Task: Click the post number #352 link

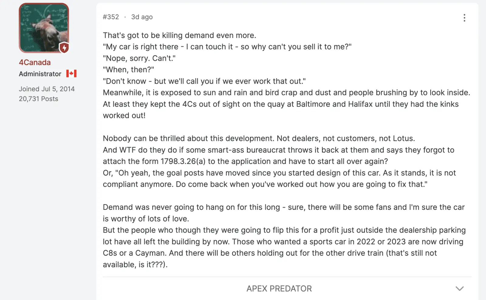Action: tap(111, 17)
